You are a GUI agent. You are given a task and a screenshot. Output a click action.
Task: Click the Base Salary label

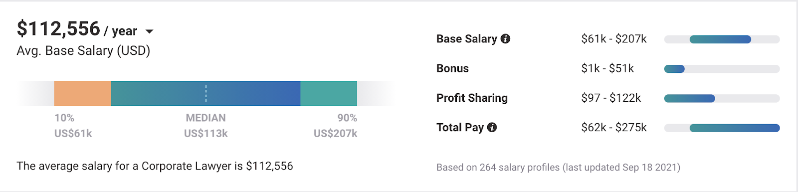click(x=466, y=39)
